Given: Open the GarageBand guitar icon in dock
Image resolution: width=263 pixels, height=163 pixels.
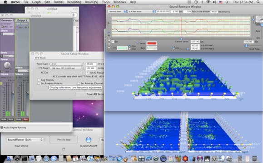Looking at the screenshot, I should point(126,158).
